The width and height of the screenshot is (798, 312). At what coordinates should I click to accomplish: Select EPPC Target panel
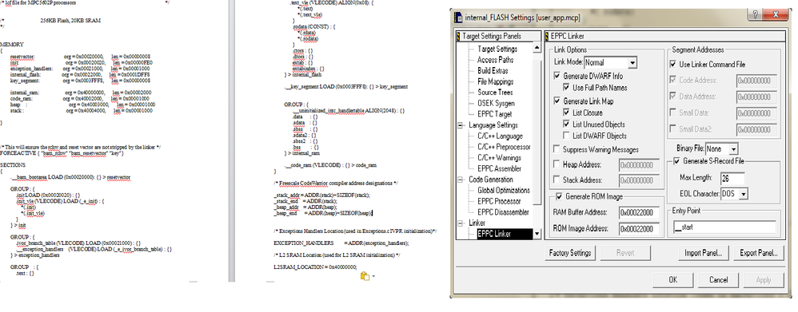coord(494,114)
